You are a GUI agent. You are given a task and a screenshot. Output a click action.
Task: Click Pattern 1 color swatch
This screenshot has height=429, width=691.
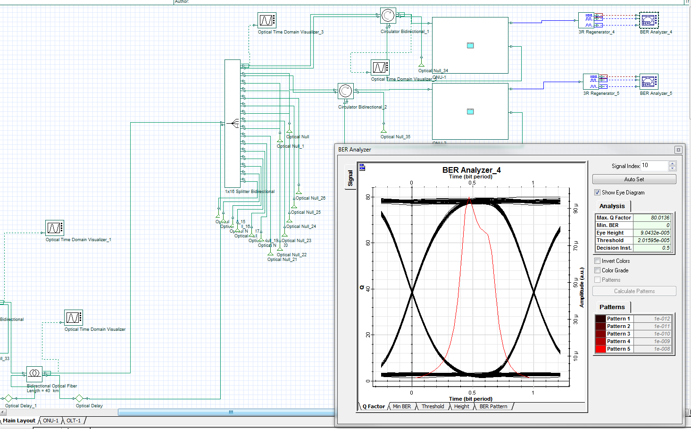[x=600, y=319]
